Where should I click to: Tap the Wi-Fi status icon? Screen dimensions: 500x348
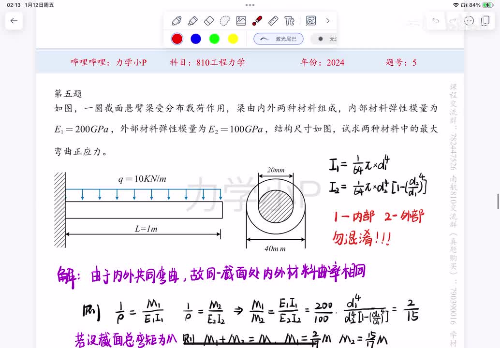pos(456,5)
